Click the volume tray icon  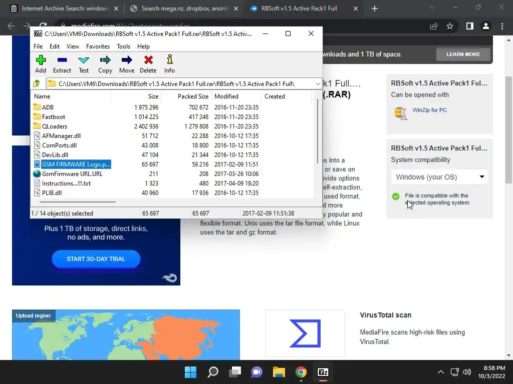467,372
